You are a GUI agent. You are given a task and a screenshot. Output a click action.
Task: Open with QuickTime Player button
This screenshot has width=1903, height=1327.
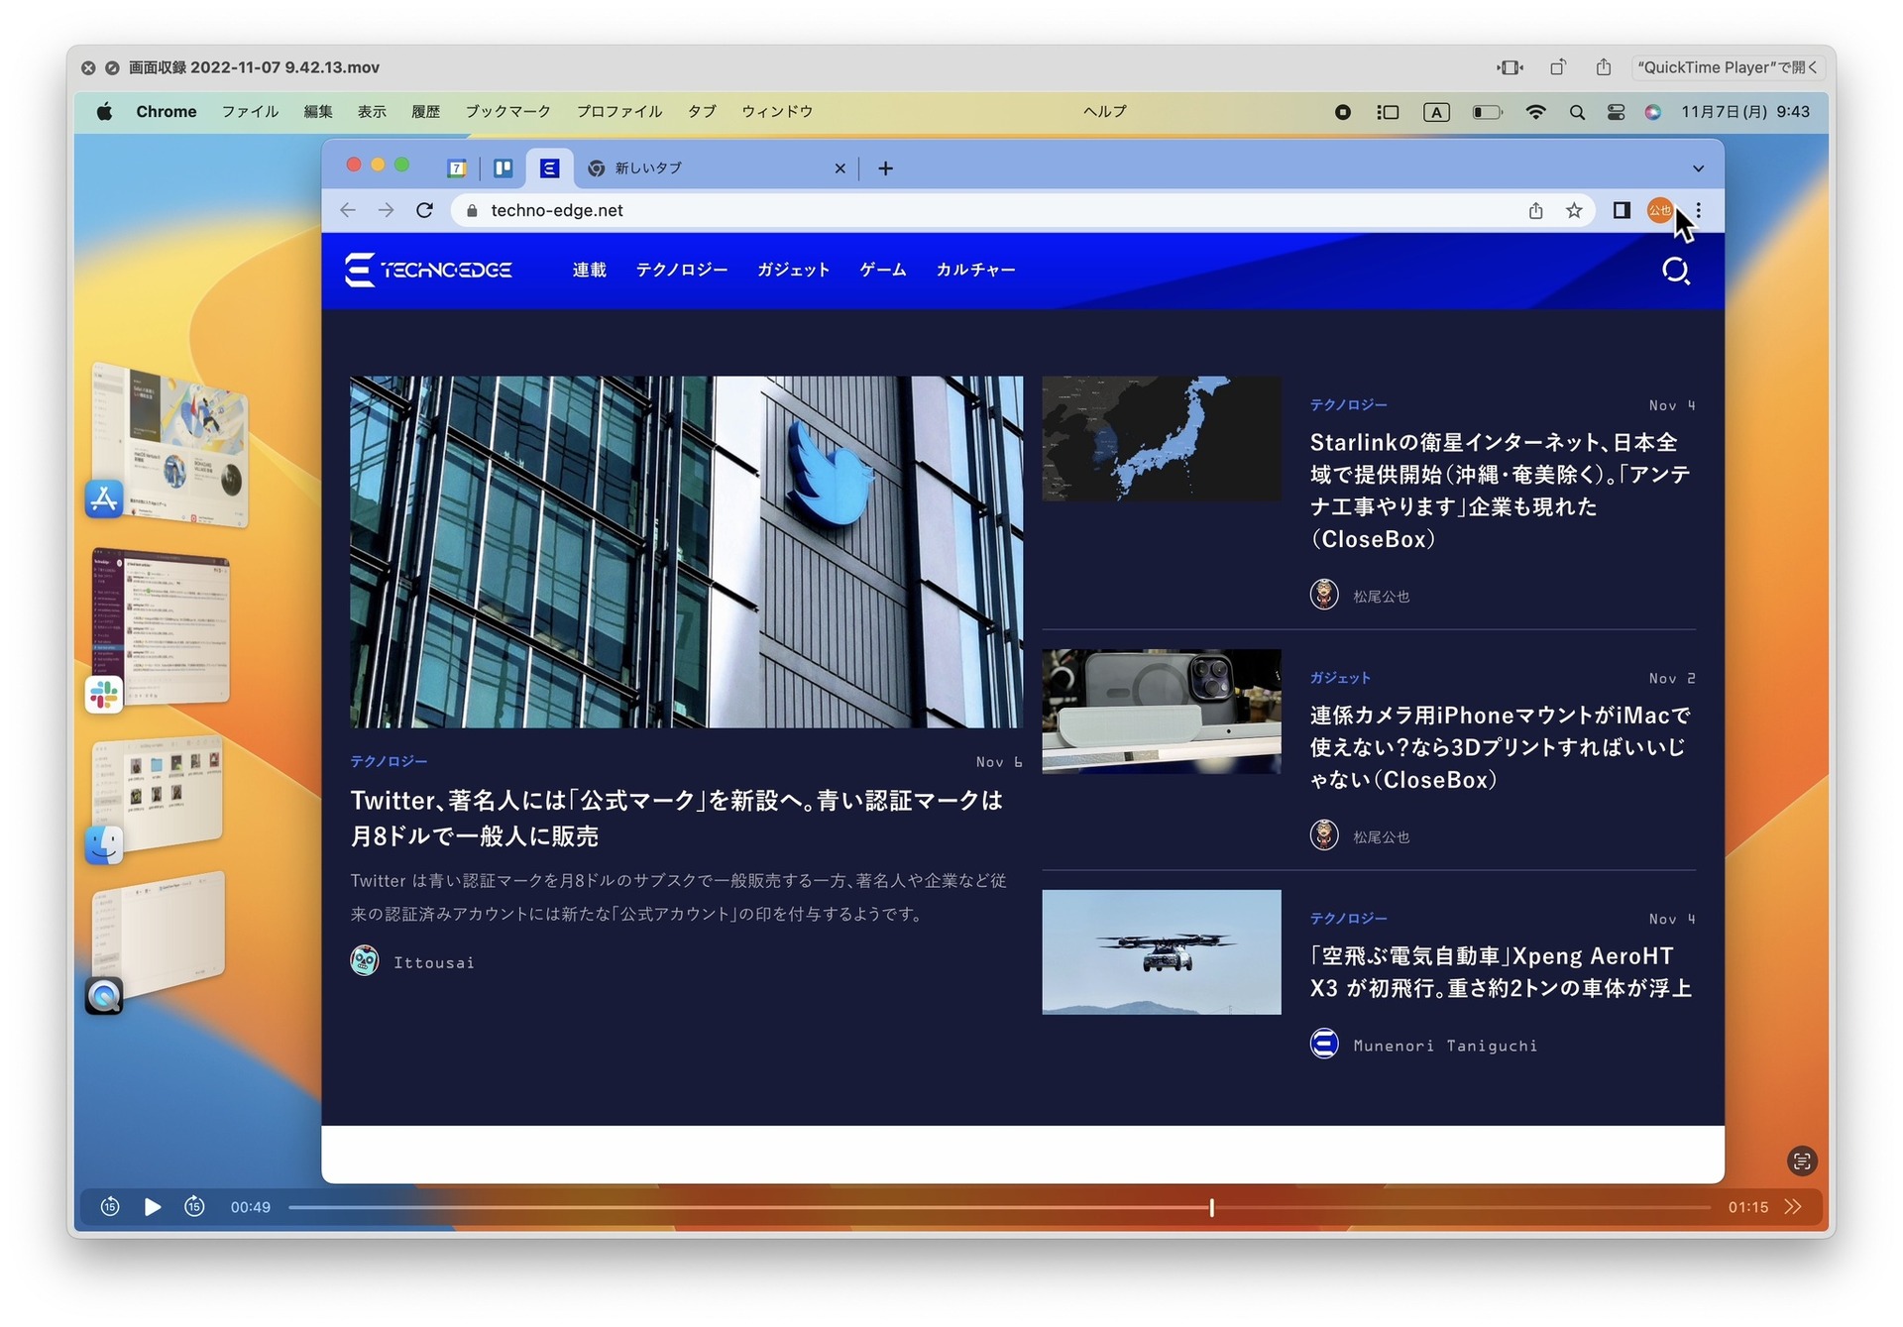pyautogui.click(x=1727, y=67)
